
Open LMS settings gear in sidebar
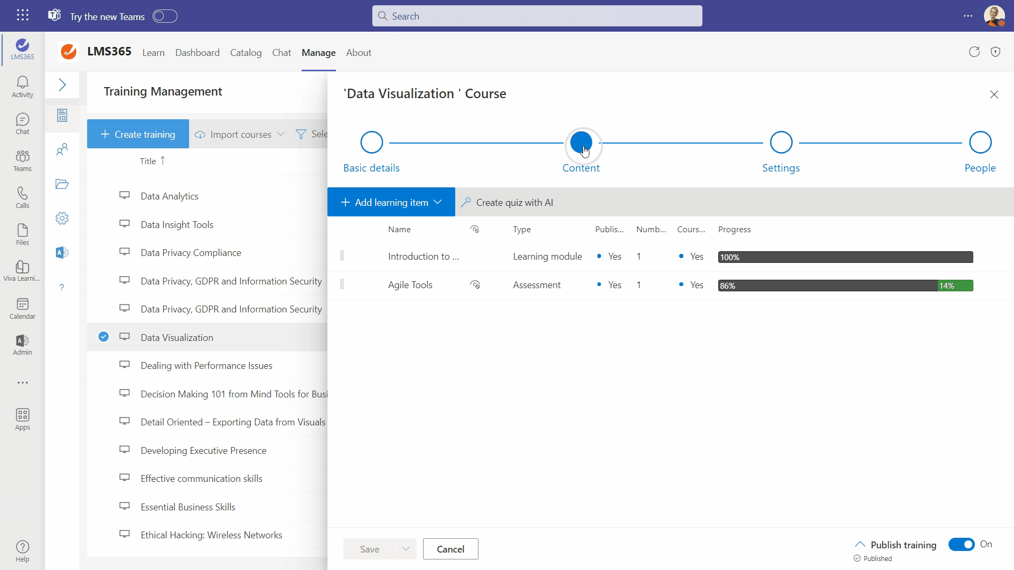pyautogui.click(x=62, y=218)
